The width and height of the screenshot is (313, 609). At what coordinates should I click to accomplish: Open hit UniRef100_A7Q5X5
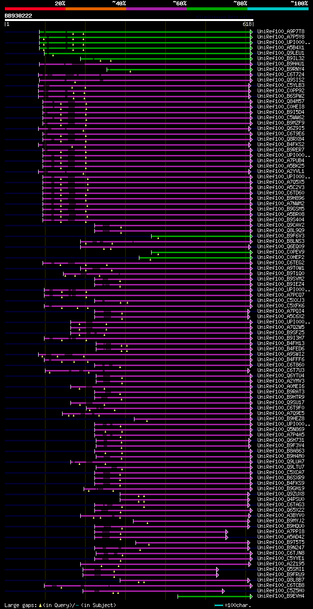(281, 182)
